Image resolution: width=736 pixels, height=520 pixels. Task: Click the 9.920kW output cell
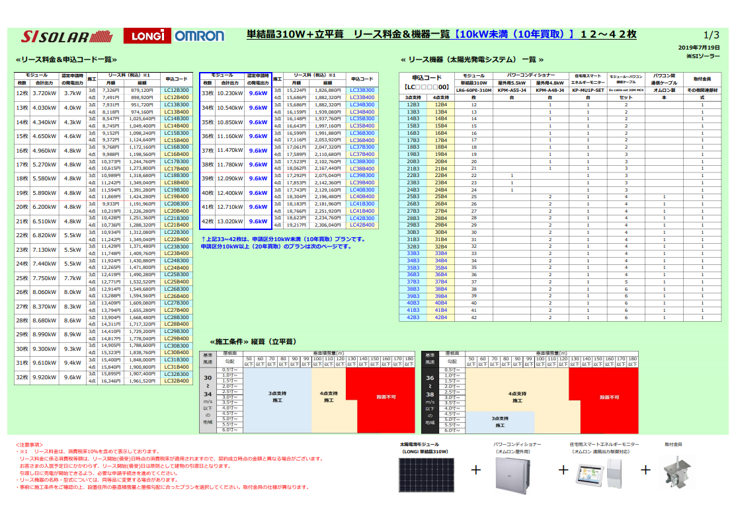(x=44, y=377)
